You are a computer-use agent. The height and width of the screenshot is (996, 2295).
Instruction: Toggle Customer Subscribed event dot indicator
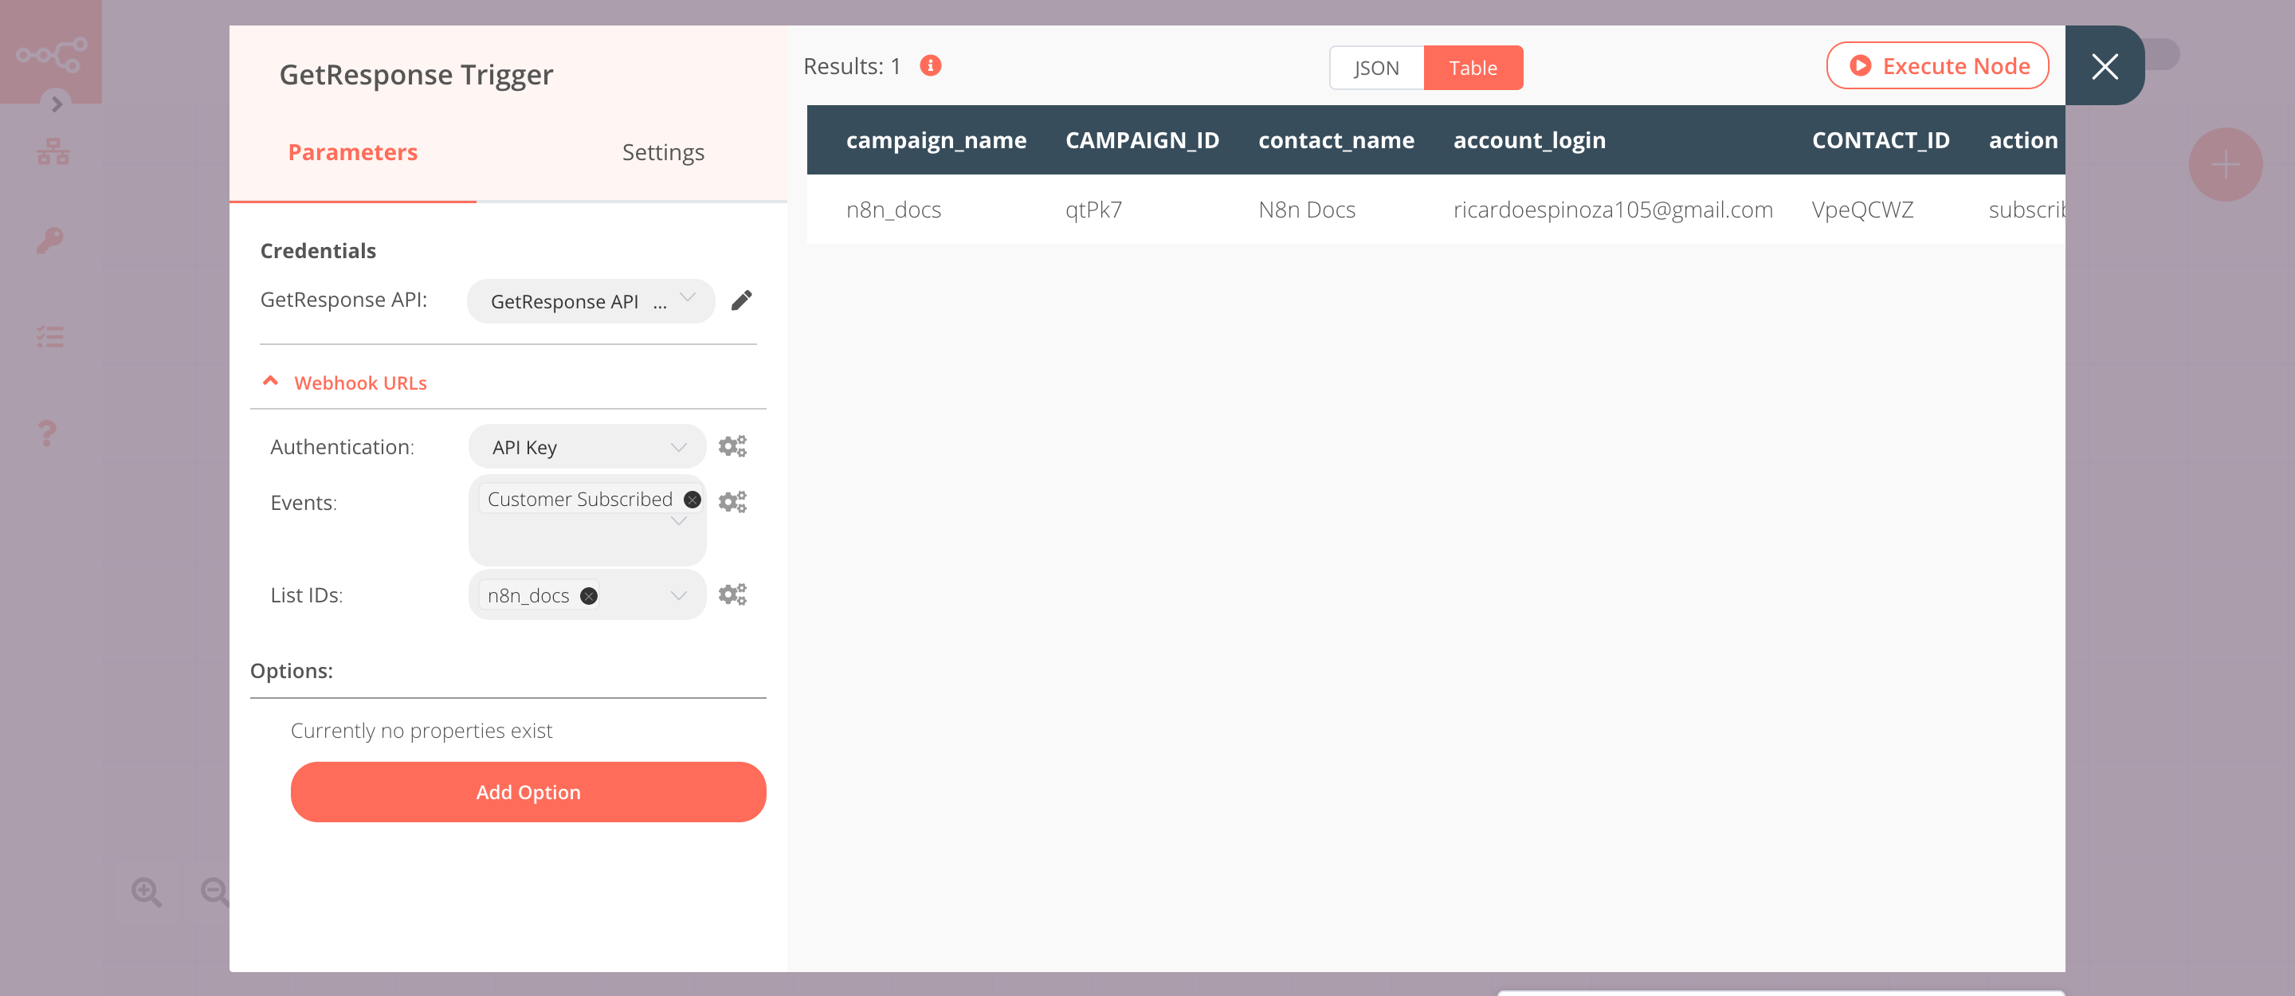694,500
